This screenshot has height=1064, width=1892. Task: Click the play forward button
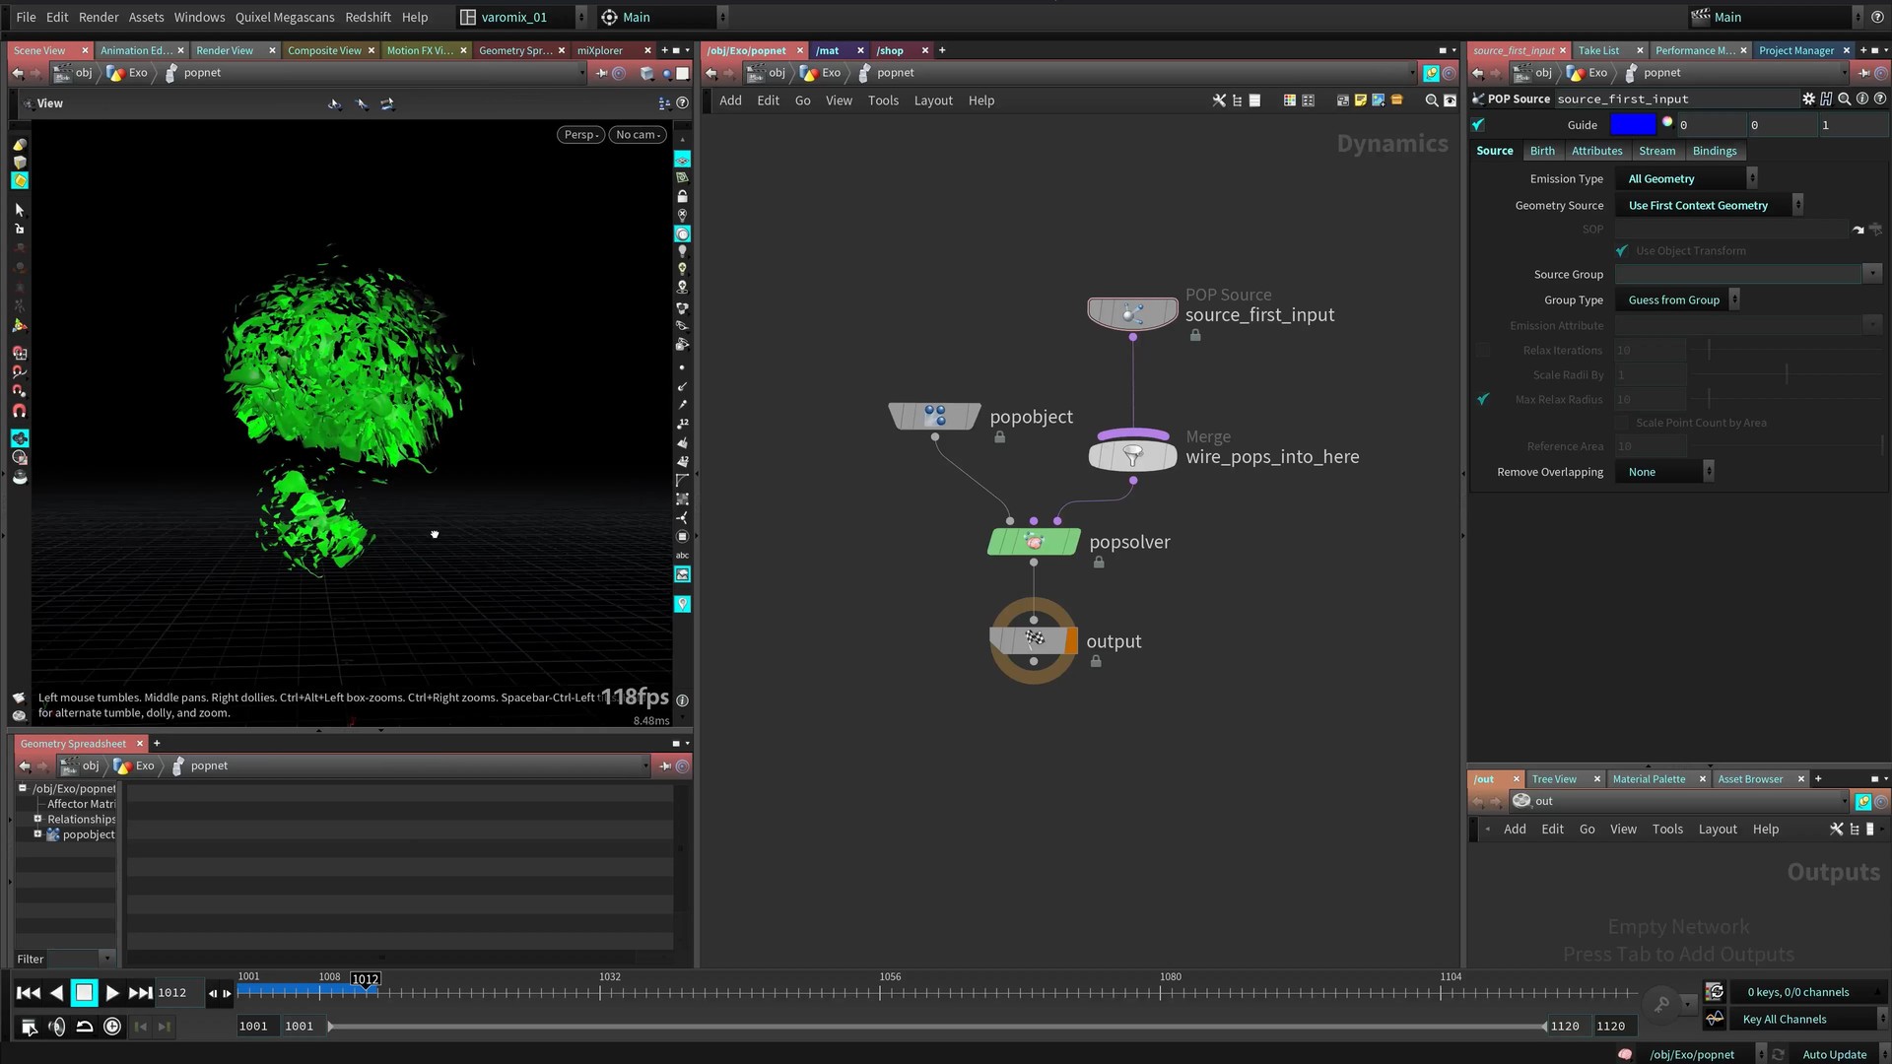pos(112,993)
